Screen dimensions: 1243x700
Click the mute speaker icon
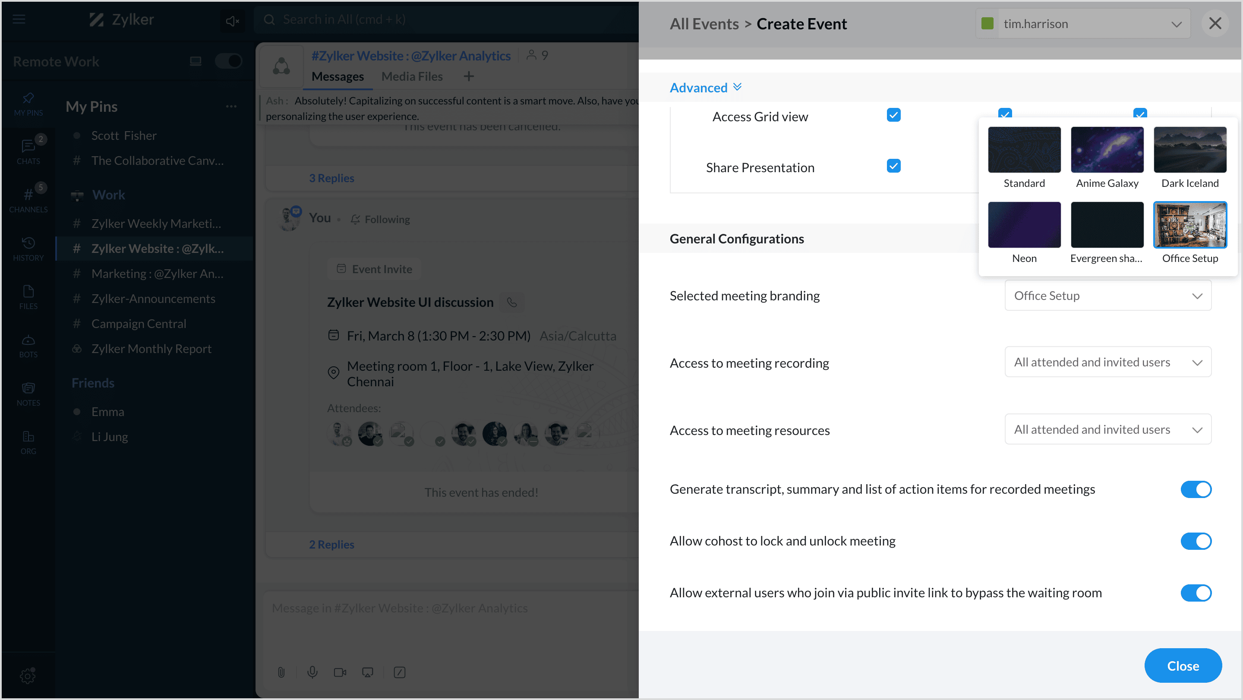point(233,21)
